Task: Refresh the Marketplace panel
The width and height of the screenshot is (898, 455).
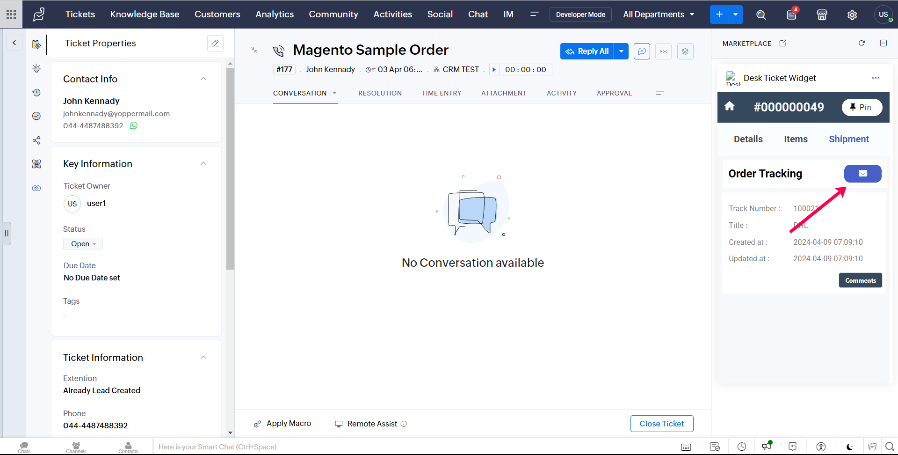Action: [862, 43]
